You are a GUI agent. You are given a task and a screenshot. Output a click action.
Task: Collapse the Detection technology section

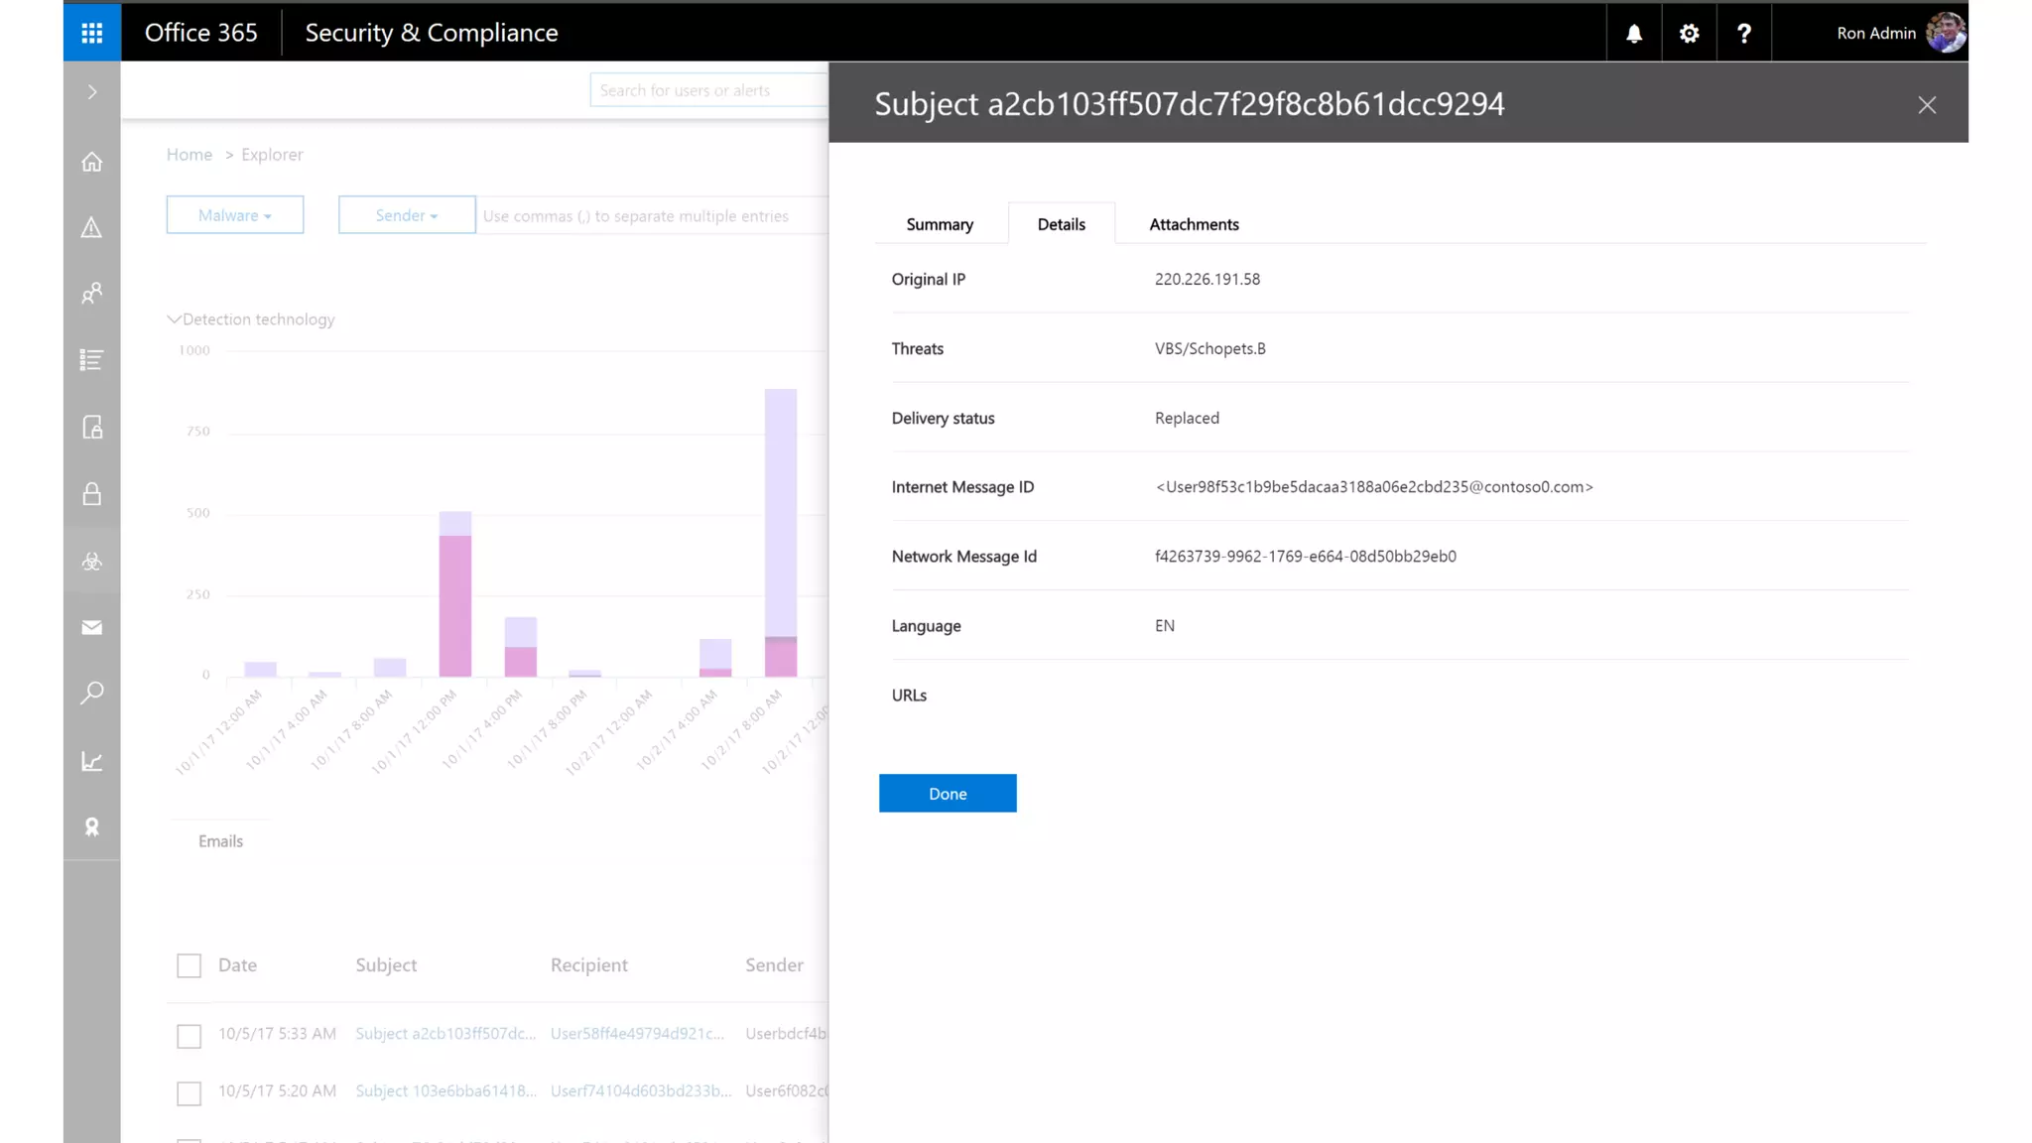tap(175, 319)
